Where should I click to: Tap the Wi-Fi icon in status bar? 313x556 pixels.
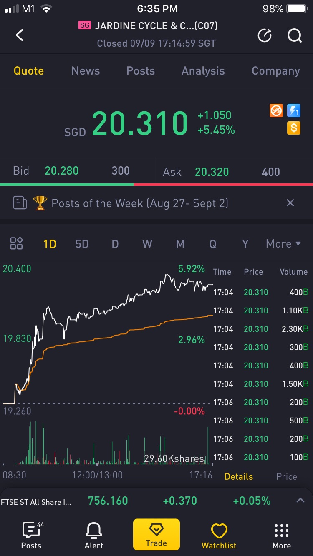click(47, 8)
